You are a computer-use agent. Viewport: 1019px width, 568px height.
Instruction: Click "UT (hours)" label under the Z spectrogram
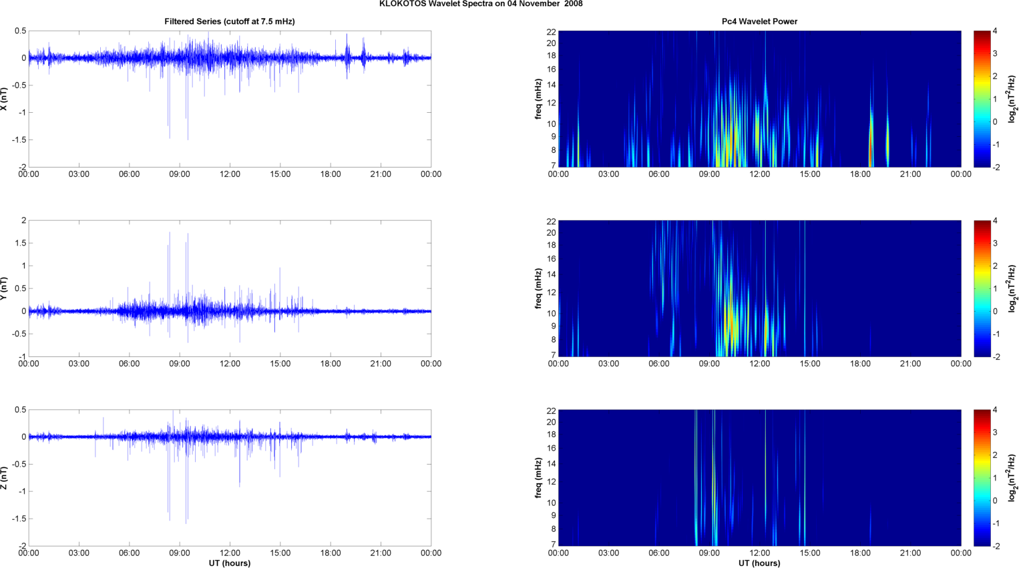(x=759, y=563)
